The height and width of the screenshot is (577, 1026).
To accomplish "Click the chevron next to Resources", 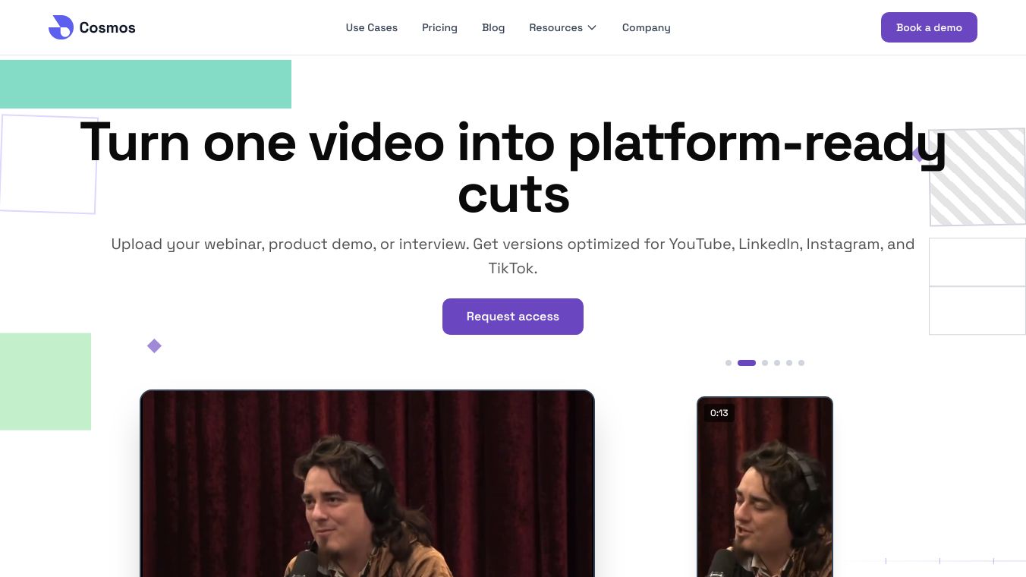I will pyautogui.click(x=592, y=27).
